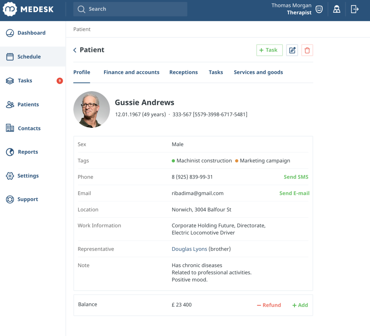The width and height of the screenshot is (370, 336).
Task: Select the Schedule calendar icon
Action: pos(9,57)
